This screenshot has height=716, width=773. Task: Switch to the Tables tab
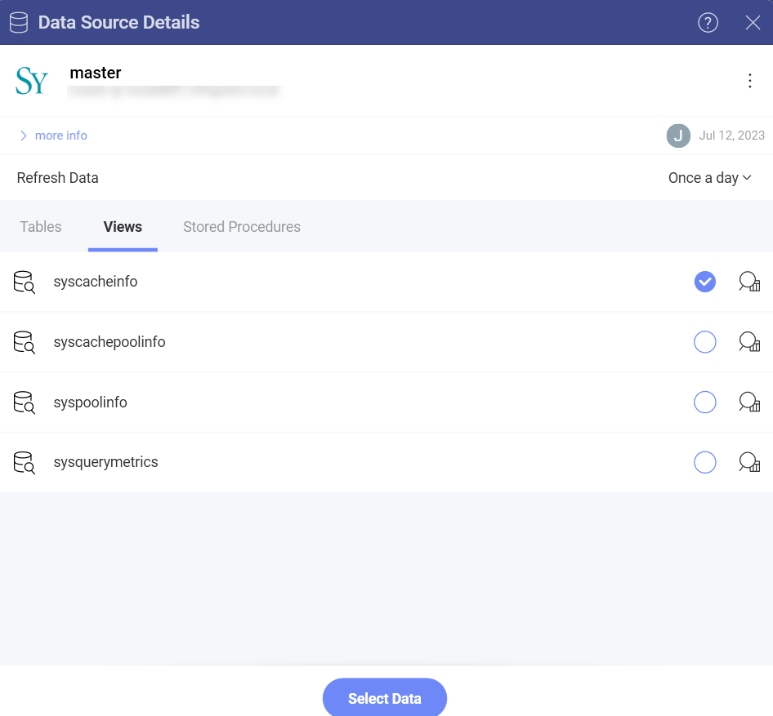(x=40, y=226)
